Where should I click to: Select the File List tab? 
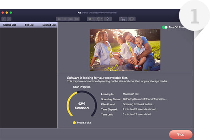[29, 25]
